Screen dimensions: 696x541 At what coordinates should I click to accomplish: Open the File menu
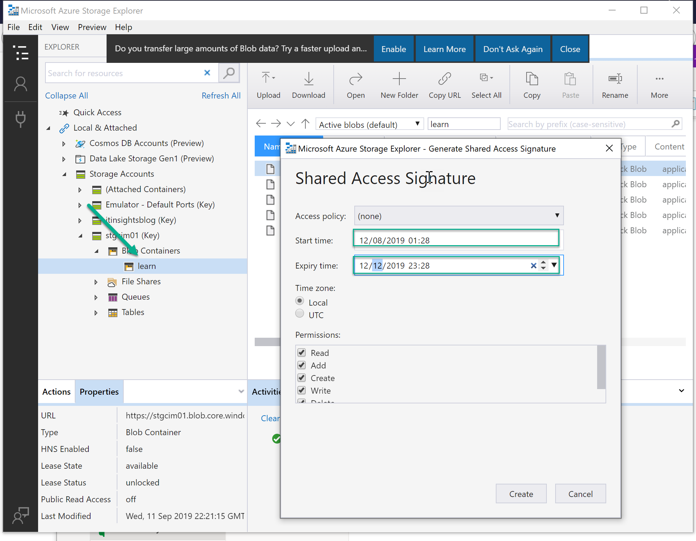(x=14, y=27)
